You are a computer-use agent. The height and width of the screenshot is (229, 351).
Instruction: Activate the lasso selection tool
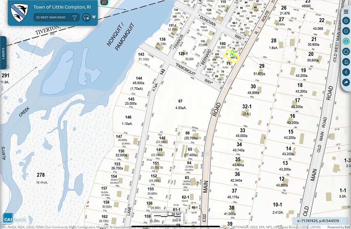pyautogui.click(x=86, y=18)
